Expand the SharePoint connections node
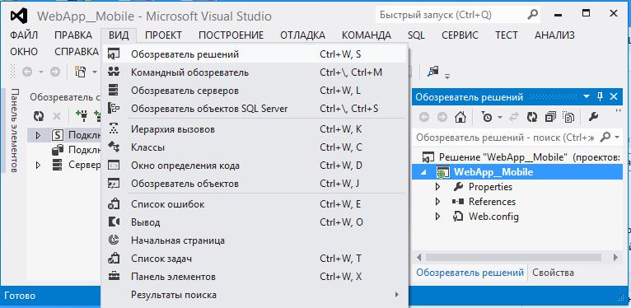This screenshot has height=308, width=631. point(38,136)
